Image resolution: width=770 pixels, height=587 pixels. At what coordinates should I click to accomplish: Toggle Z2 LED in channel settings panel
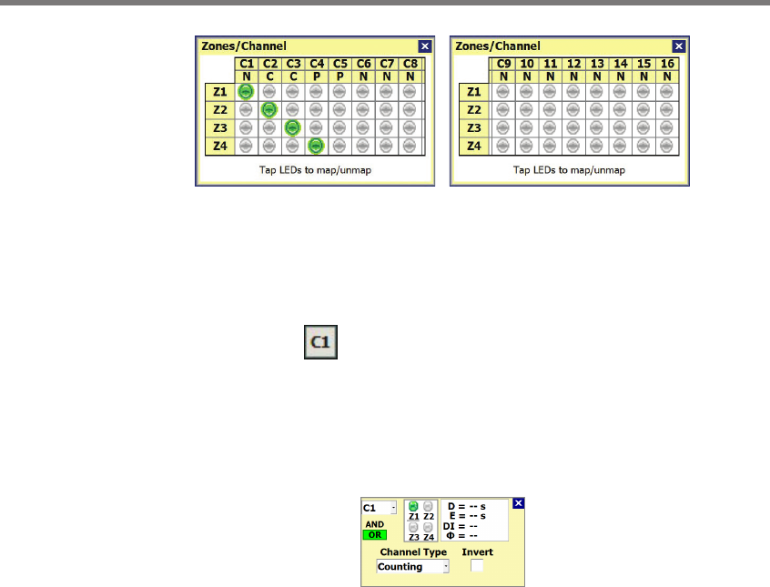[x=428, y=506]
